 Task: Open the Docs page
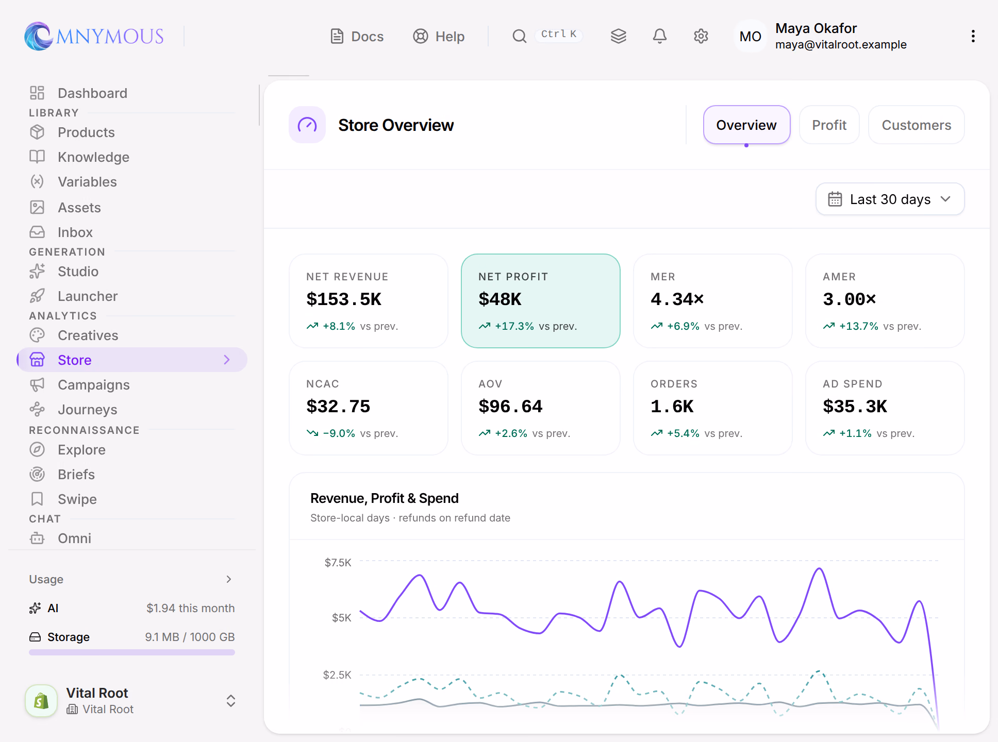point(357,37)
